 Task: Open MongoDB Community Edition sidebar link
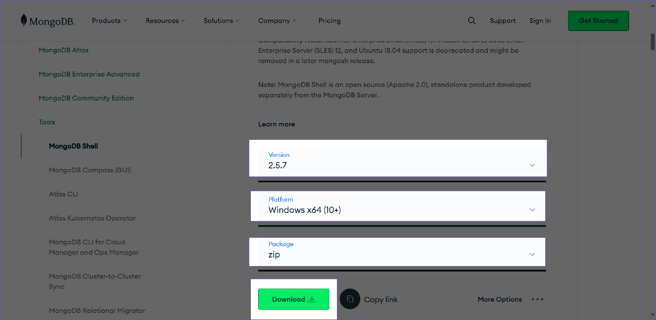86,98
